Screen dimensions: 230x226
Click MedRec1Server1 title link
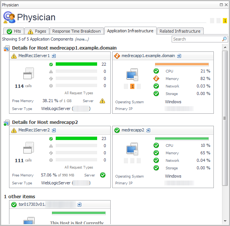pos(34,56)
